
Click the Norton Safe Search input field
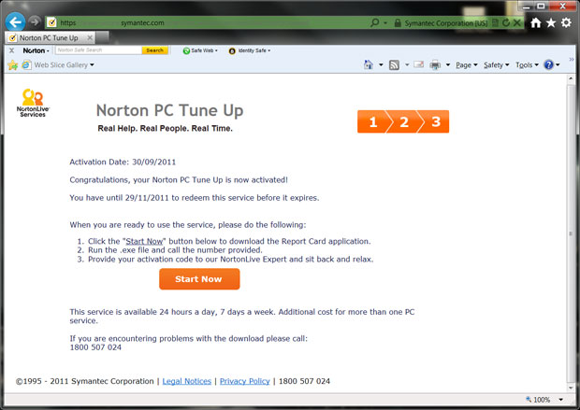coord(98,50)
